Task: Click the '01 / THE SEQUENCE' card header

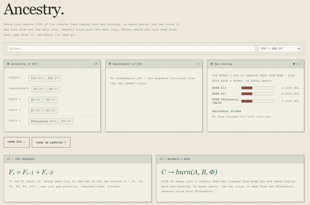Action: 78,159
